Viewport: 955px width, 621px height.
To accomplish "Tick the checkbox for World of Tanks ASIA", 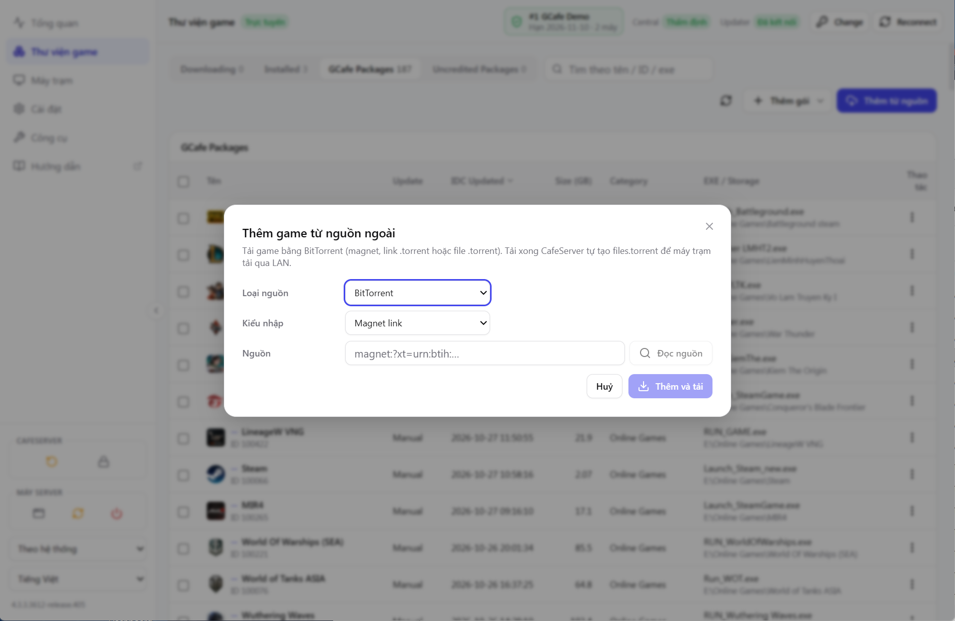I will 184,585.
